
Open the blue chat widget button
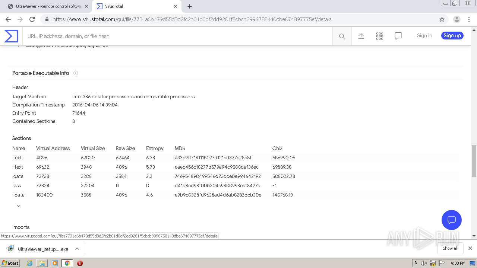(452, 220)
